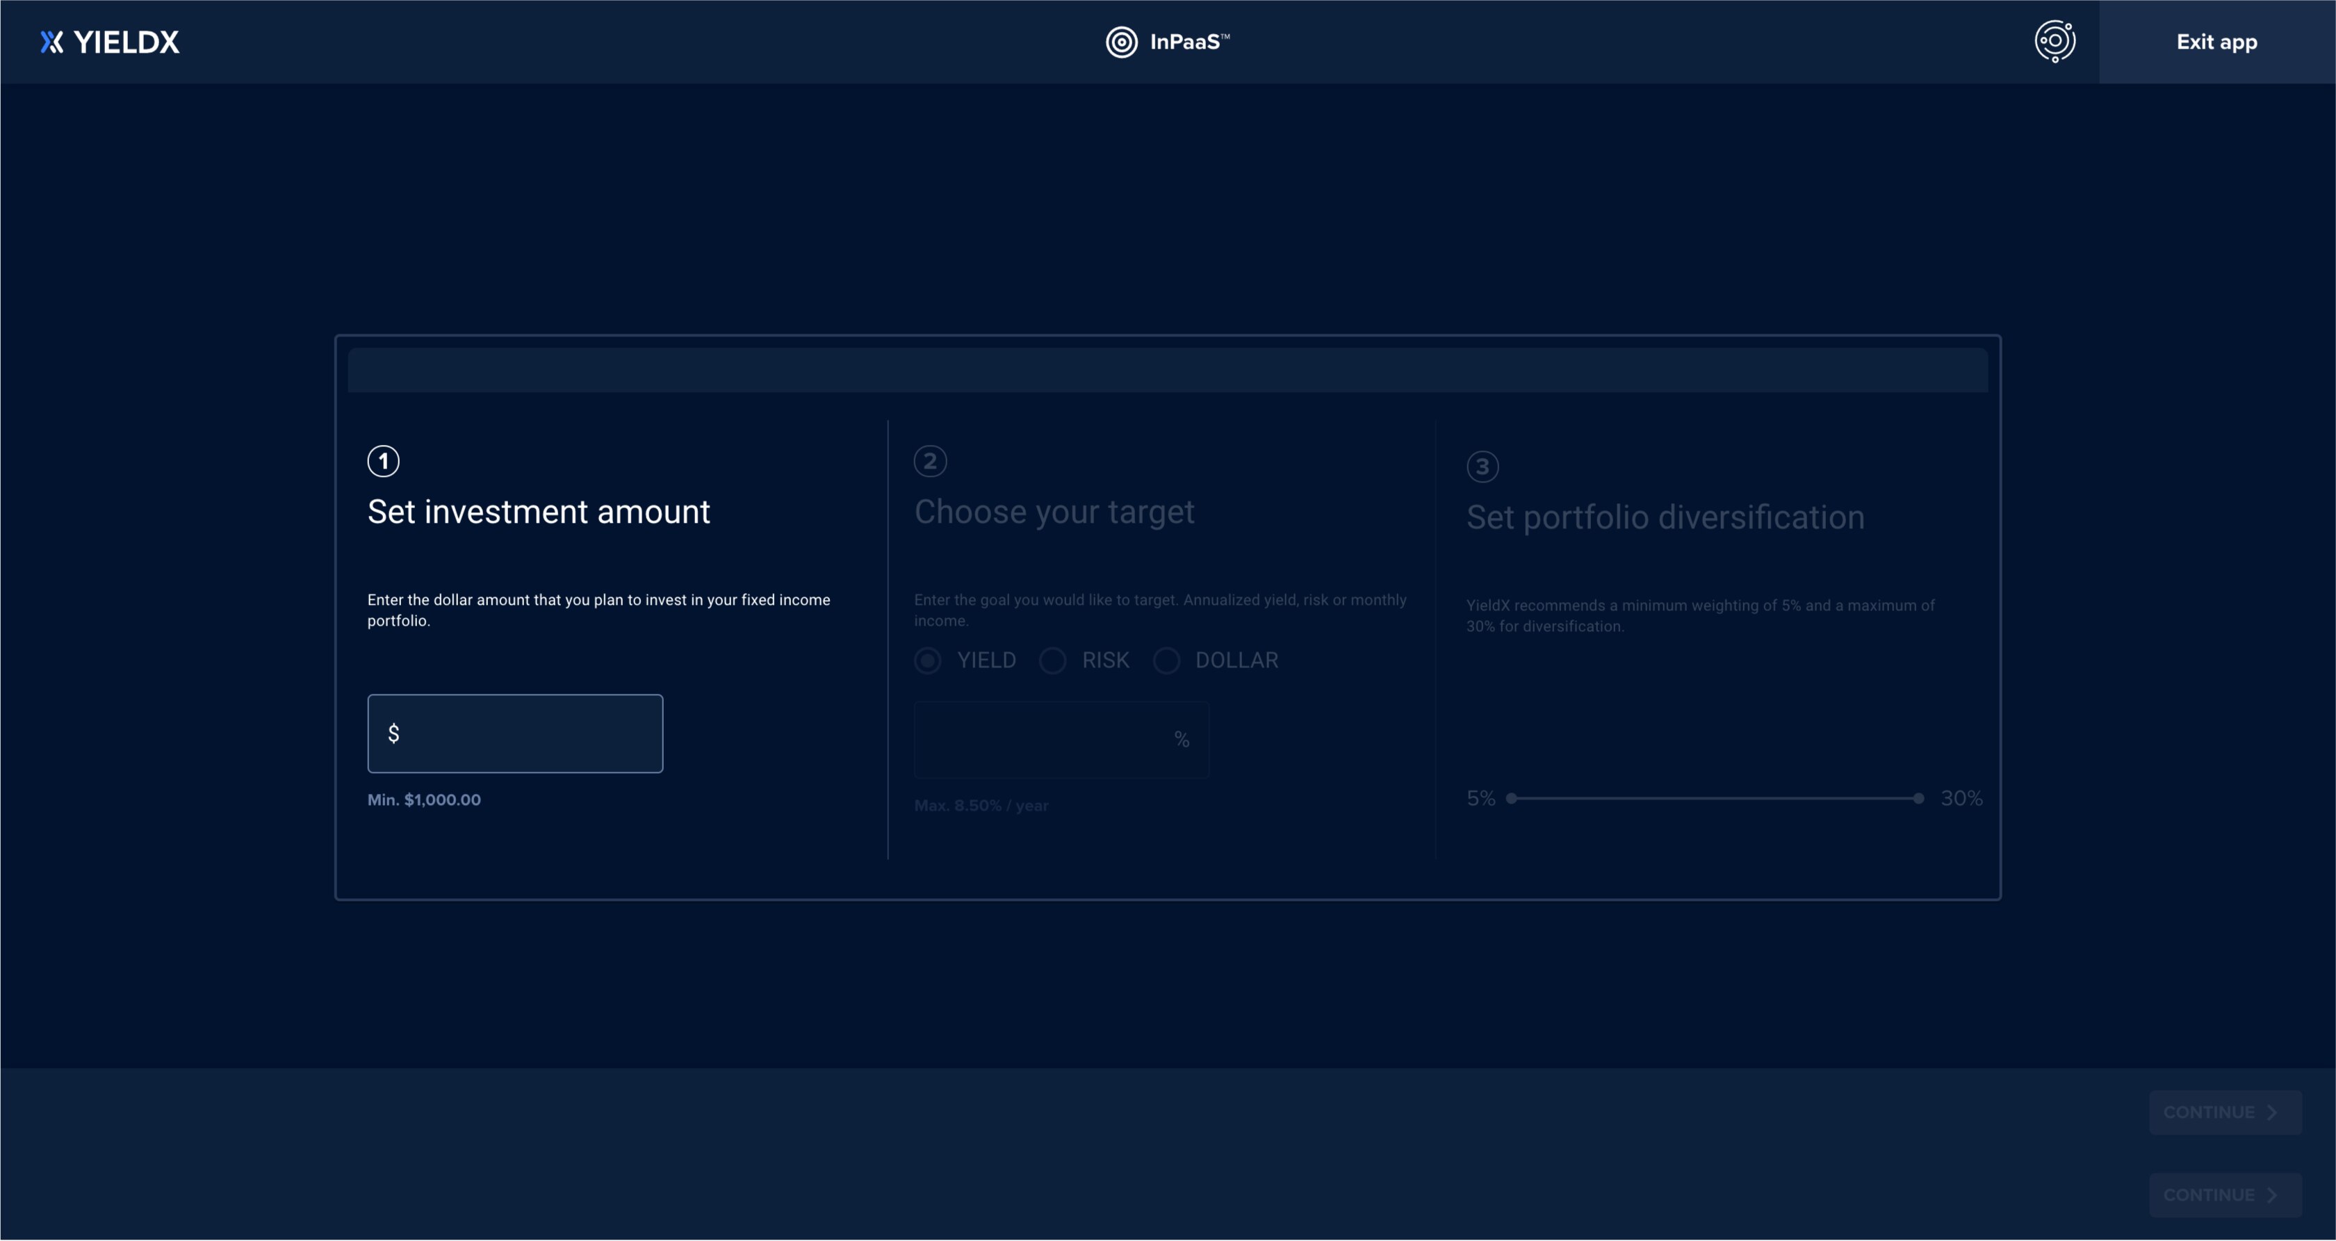Click the 5% minimum slider handle
The height and width of the screenshot is (1241, 2336).
coord(1511,798)
